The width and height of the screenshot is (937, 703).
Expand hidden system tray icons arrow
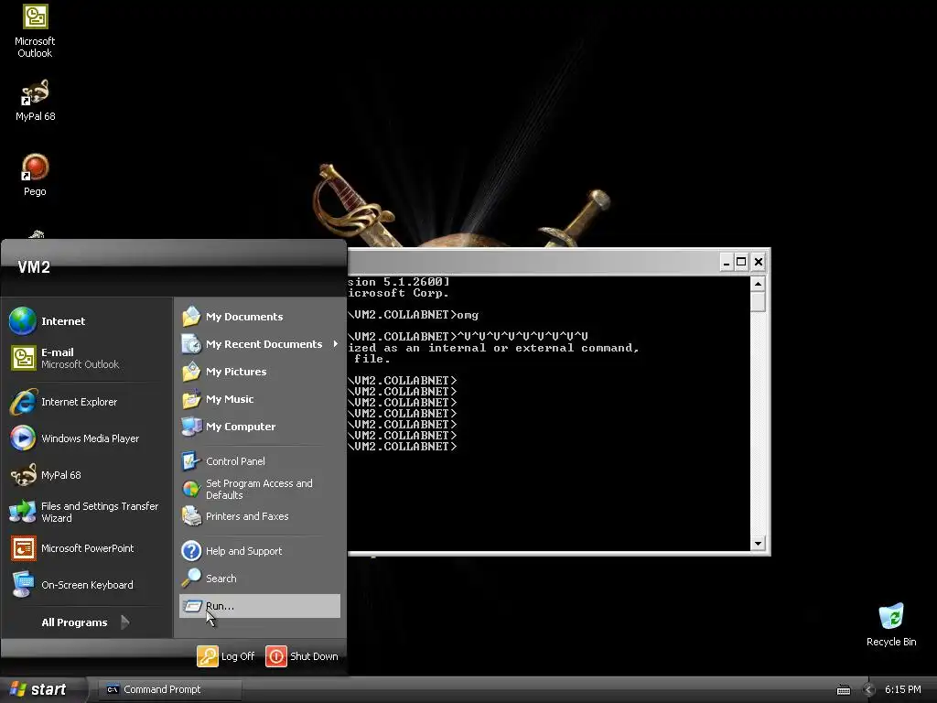tap(869, 690)
